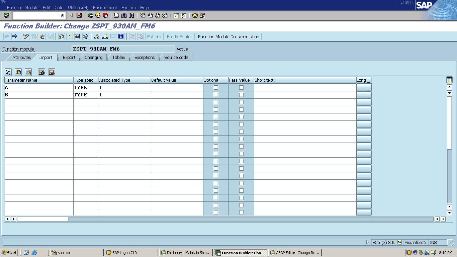Open Find with the binoculars icon

tap(124, 15)
